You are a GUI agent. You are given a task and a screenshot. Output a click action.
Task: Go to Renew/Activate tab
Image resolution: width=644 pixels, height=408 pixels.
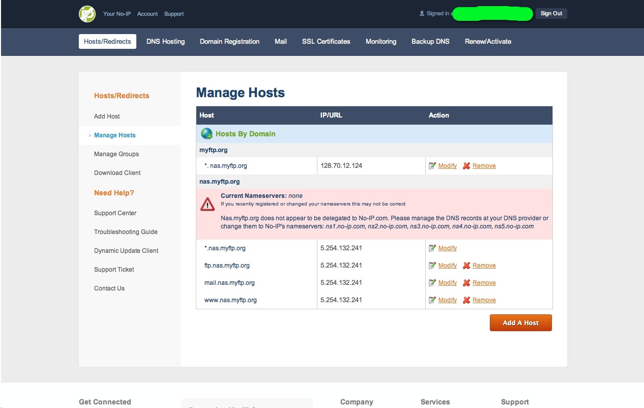[x=488, y=42]
